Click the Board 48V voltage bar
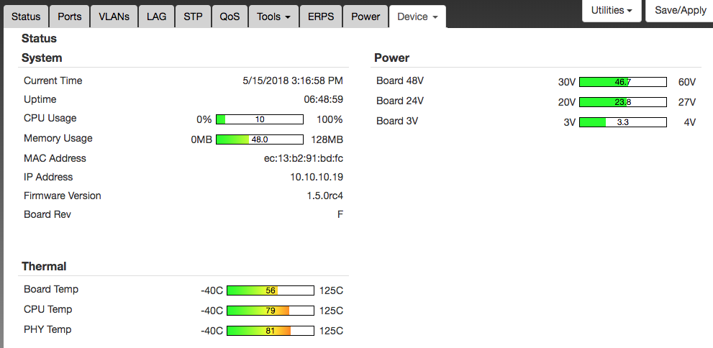This screenshot has height=348, width=713. click(623, 82)
